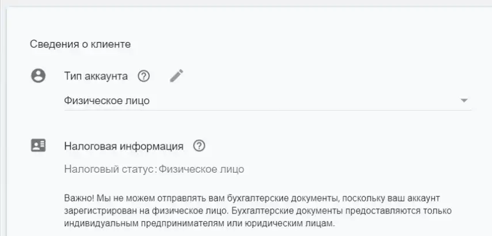Image resolution: width=492 pixels, height=236 pixels.
Task: Click the line about индивидуальным предпринимателям
Action: click(199, 224)
